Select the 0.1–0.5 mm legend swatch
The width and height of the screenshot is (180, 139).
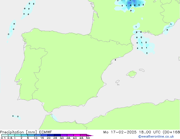(x=5, y=135)
